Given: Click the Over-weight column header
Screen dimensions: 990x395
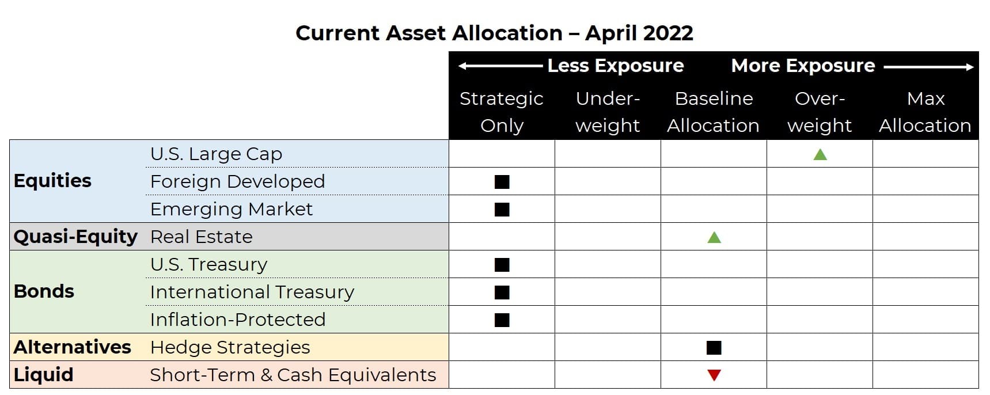Looking at the screenshot, I should click(820, 112).
